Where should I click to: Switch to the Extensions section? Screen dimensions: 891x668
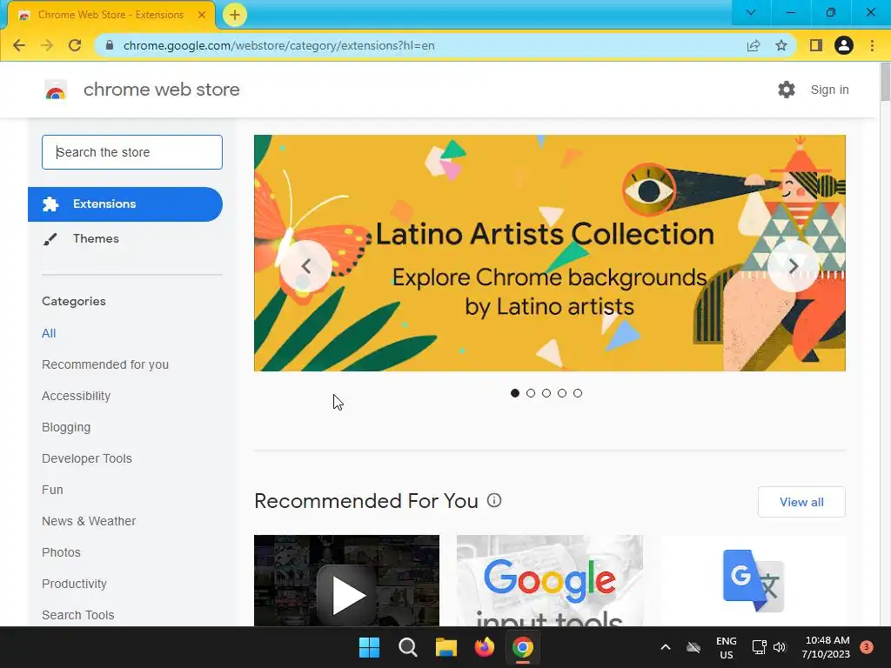pos(125,204)
